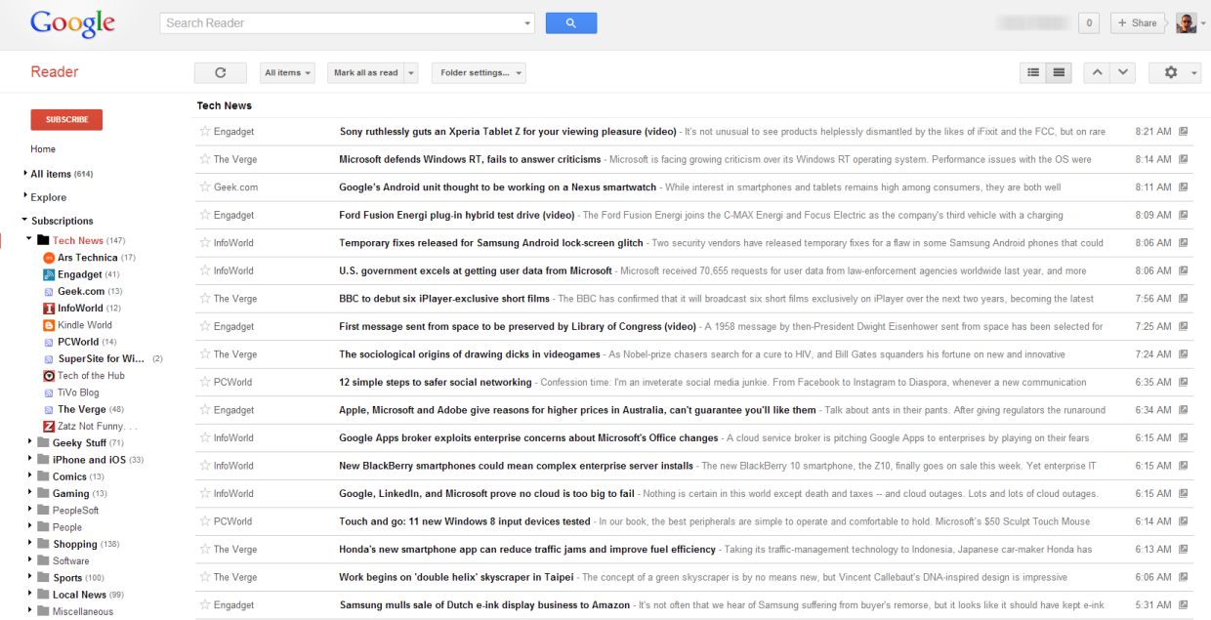Open The Verge feed in sidebar
Screen dimensions: 1211x620
[82, 409]
